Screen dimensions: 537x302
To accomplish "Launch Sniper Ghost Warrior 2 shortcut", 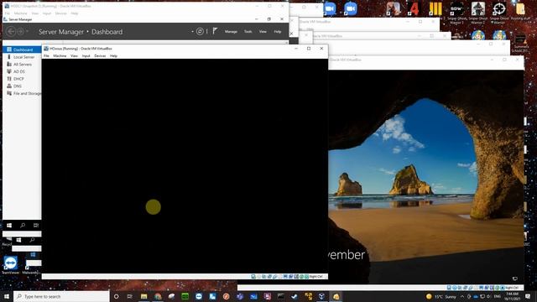I will pos(477,13).
